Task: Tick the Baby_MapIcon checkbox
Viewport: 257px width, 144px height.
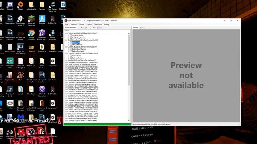Action: coord(71,44)
